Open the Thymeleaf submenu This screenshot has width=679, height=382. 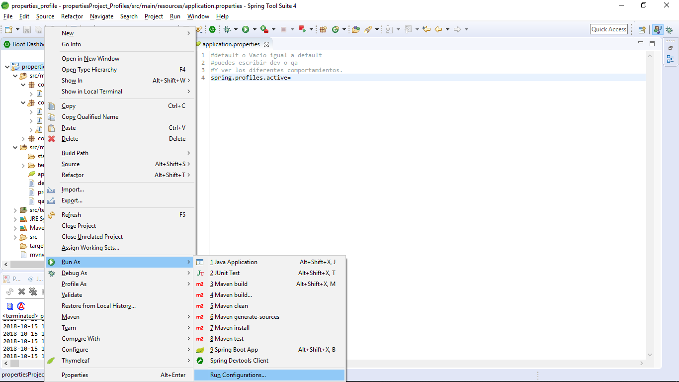119,361
